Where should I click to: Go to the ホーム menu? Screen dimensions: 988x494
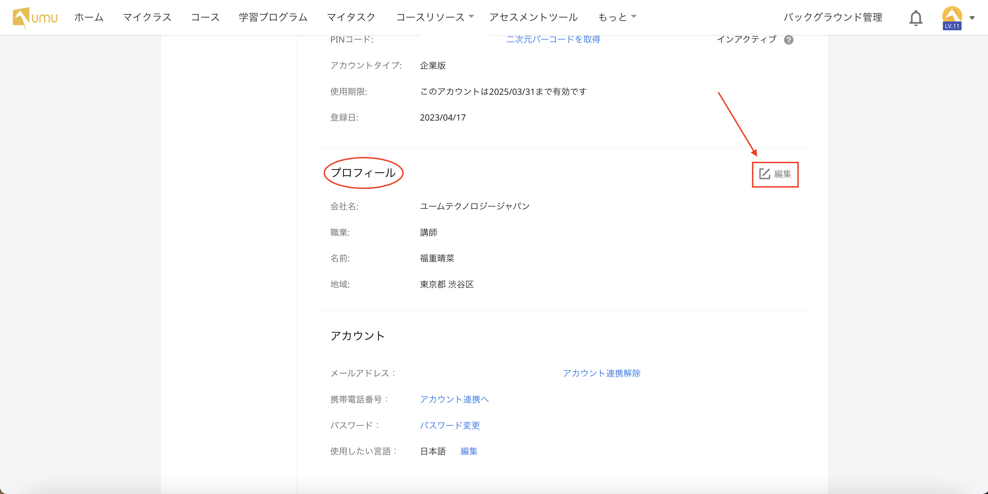click(x=89, y=17)
